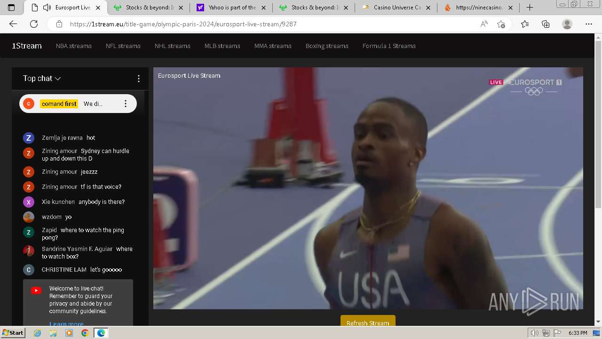
Task: Open a new browser tab
Action: point(530,8)
